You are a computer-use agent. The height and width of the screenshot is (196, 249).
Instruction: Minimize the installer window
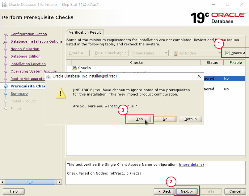coord(213,4)
